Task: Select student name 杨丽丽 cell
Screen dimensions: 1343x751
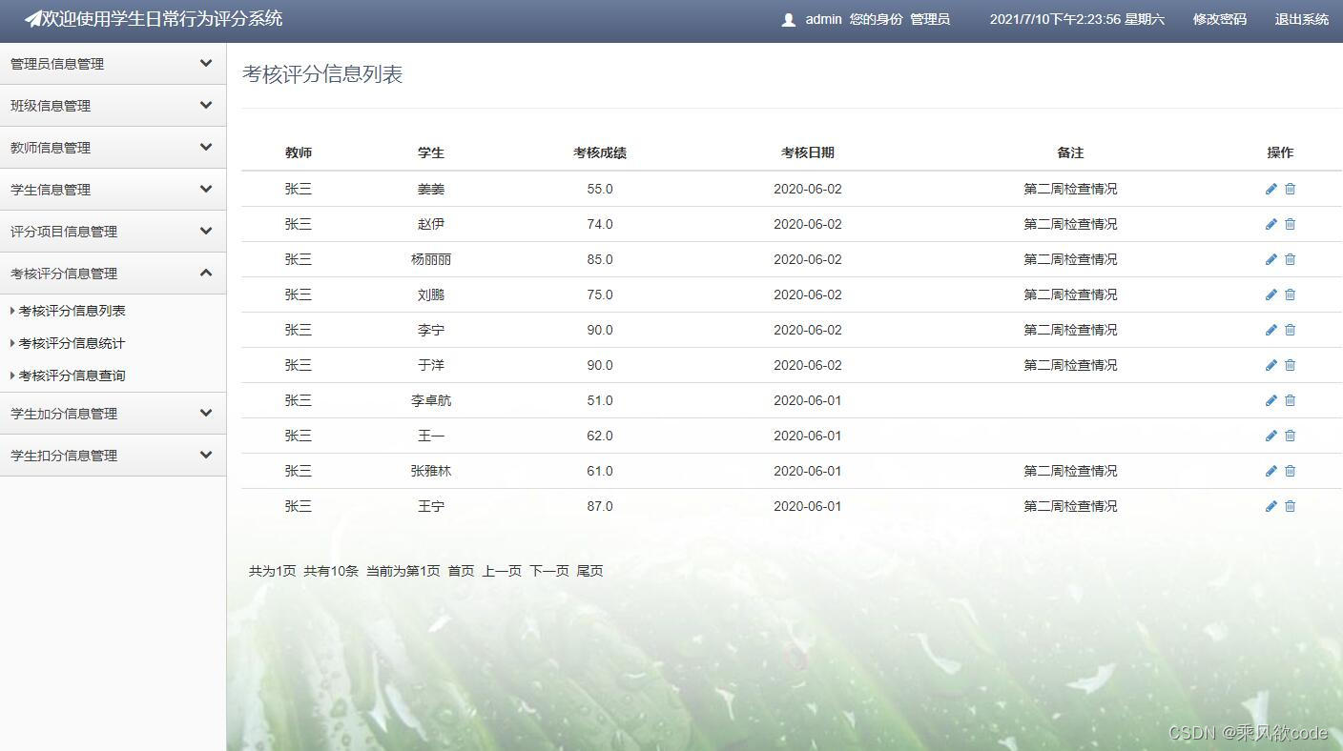Action: 431,259
